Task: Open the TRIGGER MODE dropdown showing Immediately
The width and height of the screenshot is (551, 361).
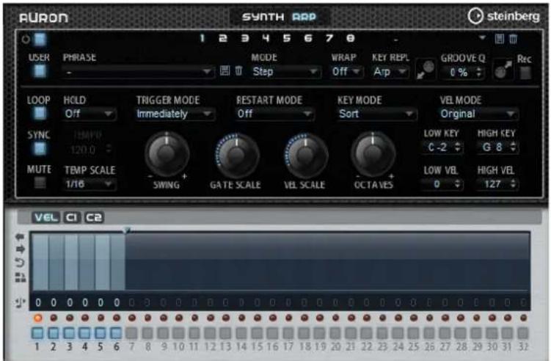Action: pyautogui.click(x=175, y=114)
